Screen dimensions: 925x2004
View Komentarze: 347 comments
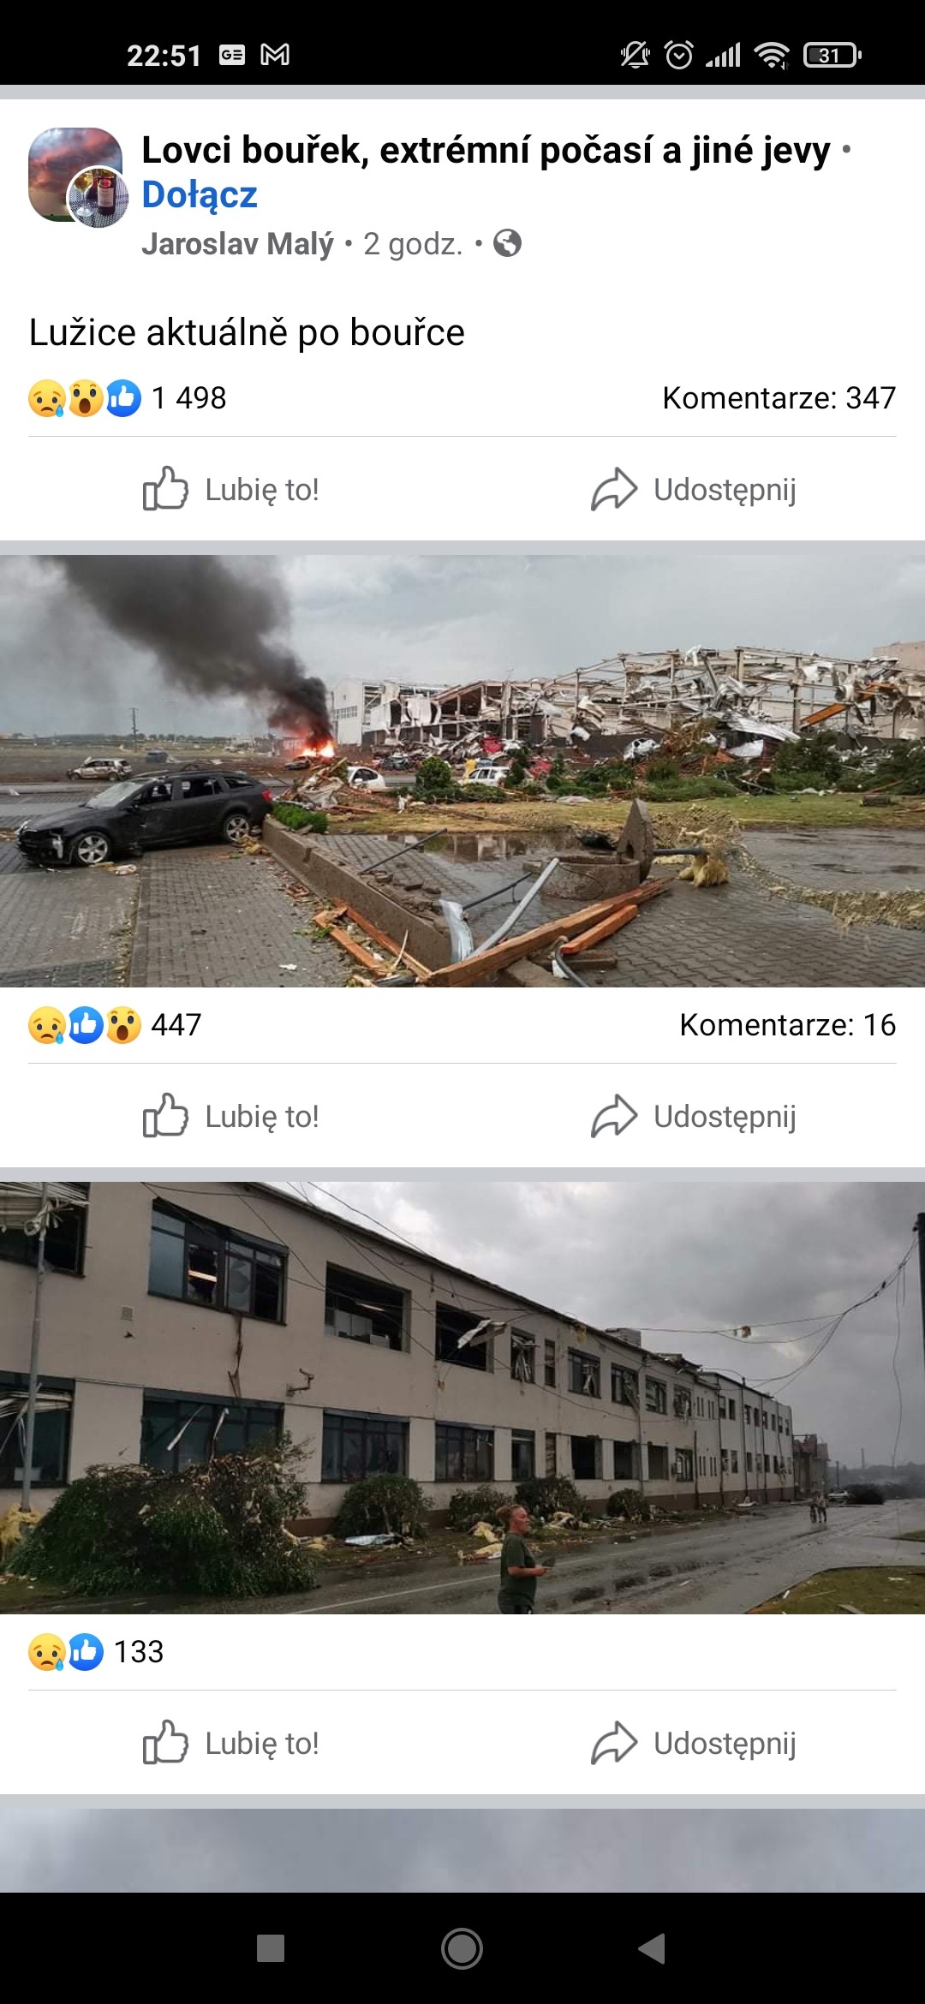click(x=779, y=398)
